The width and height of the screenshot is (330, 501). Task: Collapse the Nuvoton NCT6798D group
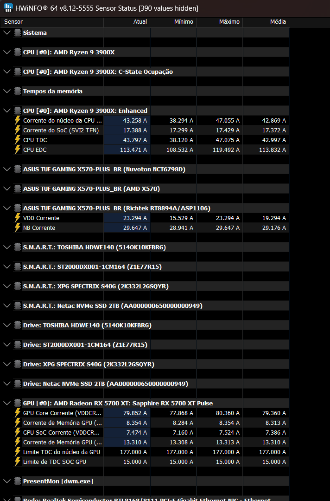(7, 169)
